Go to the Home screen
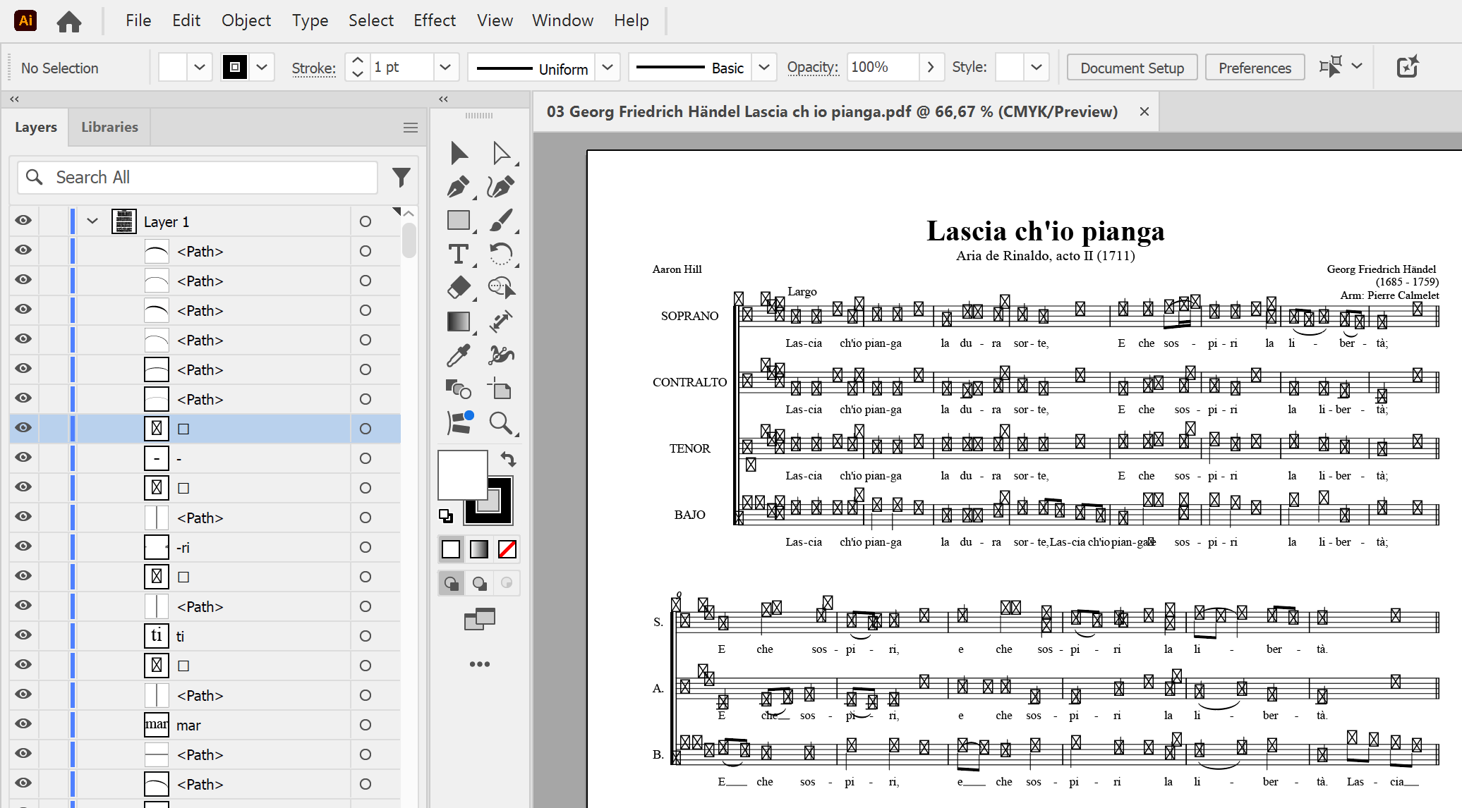 [69, 21]
